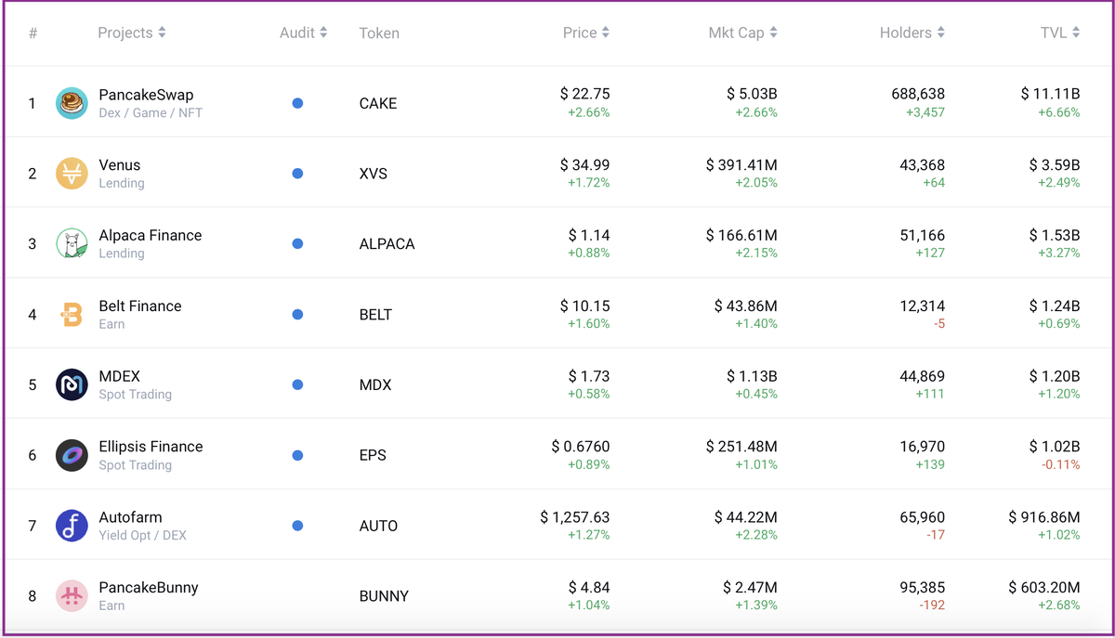Select the ALPACA token cell

387,244
